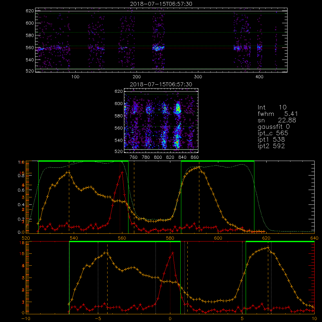322x322 pixels.
Task: Select the 'fwhm 5.41' readout text
Action: 278,114
